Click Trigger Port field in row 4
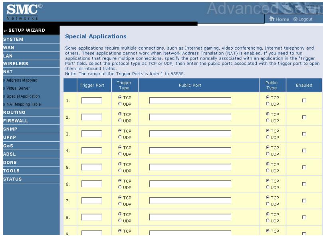The height and width of the screenshot is (236, 323). [92, 150]
